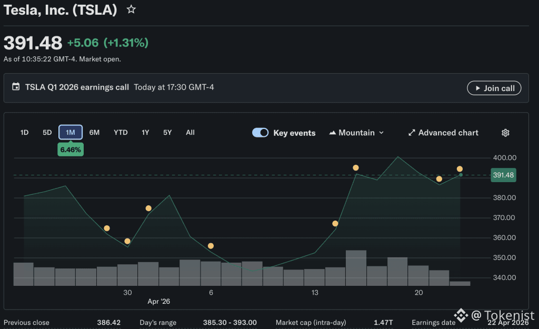Viewport: 539px width, 329px height.
Task: Click the star icon to favorite TSLA
Action: tap(131, 9)
